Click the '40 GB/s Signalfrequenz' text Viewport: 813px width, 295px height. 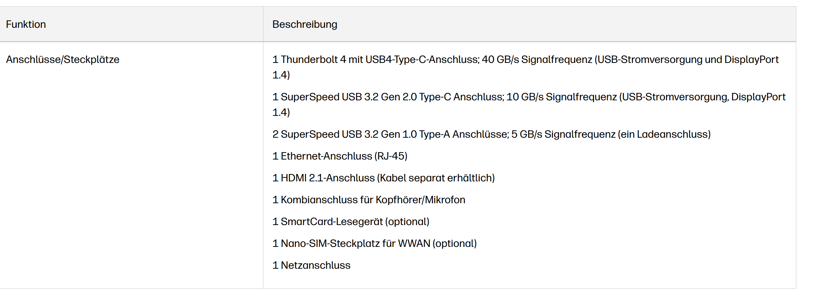[x=537, y=60]
